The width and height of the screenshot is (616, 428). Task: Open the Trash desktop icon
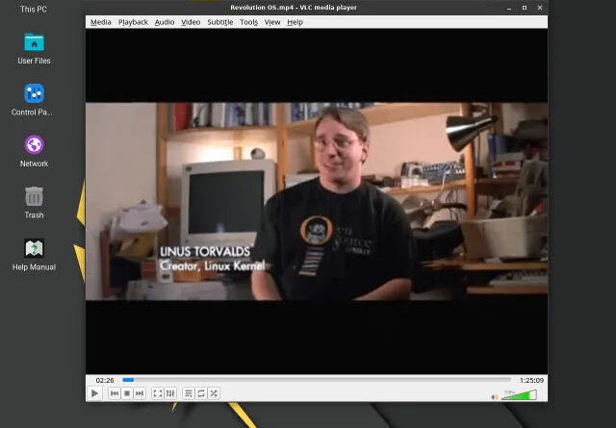click(x=35, y=202)
